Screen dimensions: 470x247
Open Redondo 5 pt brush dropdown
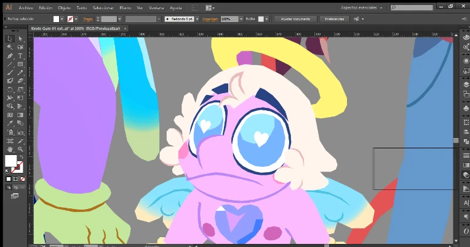[197, 19]
